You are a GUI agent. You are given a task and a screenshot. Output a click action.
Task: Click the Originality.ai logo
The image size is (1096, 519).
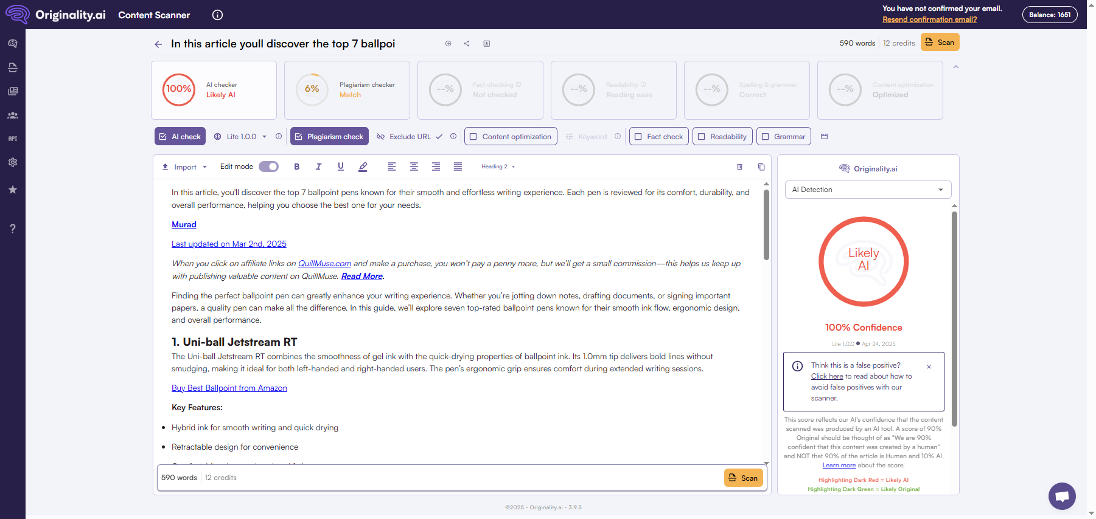tap(55, 15)
